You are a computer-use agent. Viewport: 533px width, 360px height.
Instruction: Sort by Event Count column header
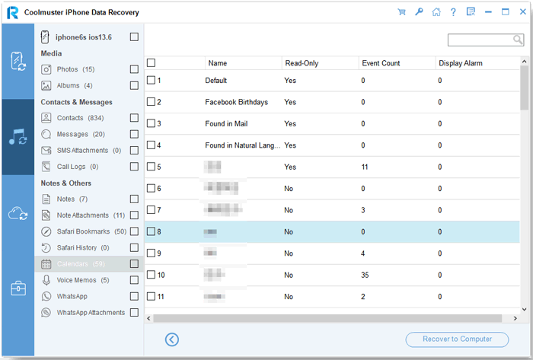[397, 63]
